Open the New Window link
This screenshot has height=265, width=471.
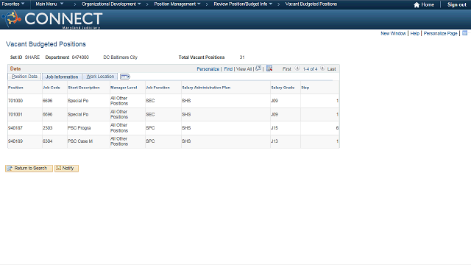click(x=393, y=33)
